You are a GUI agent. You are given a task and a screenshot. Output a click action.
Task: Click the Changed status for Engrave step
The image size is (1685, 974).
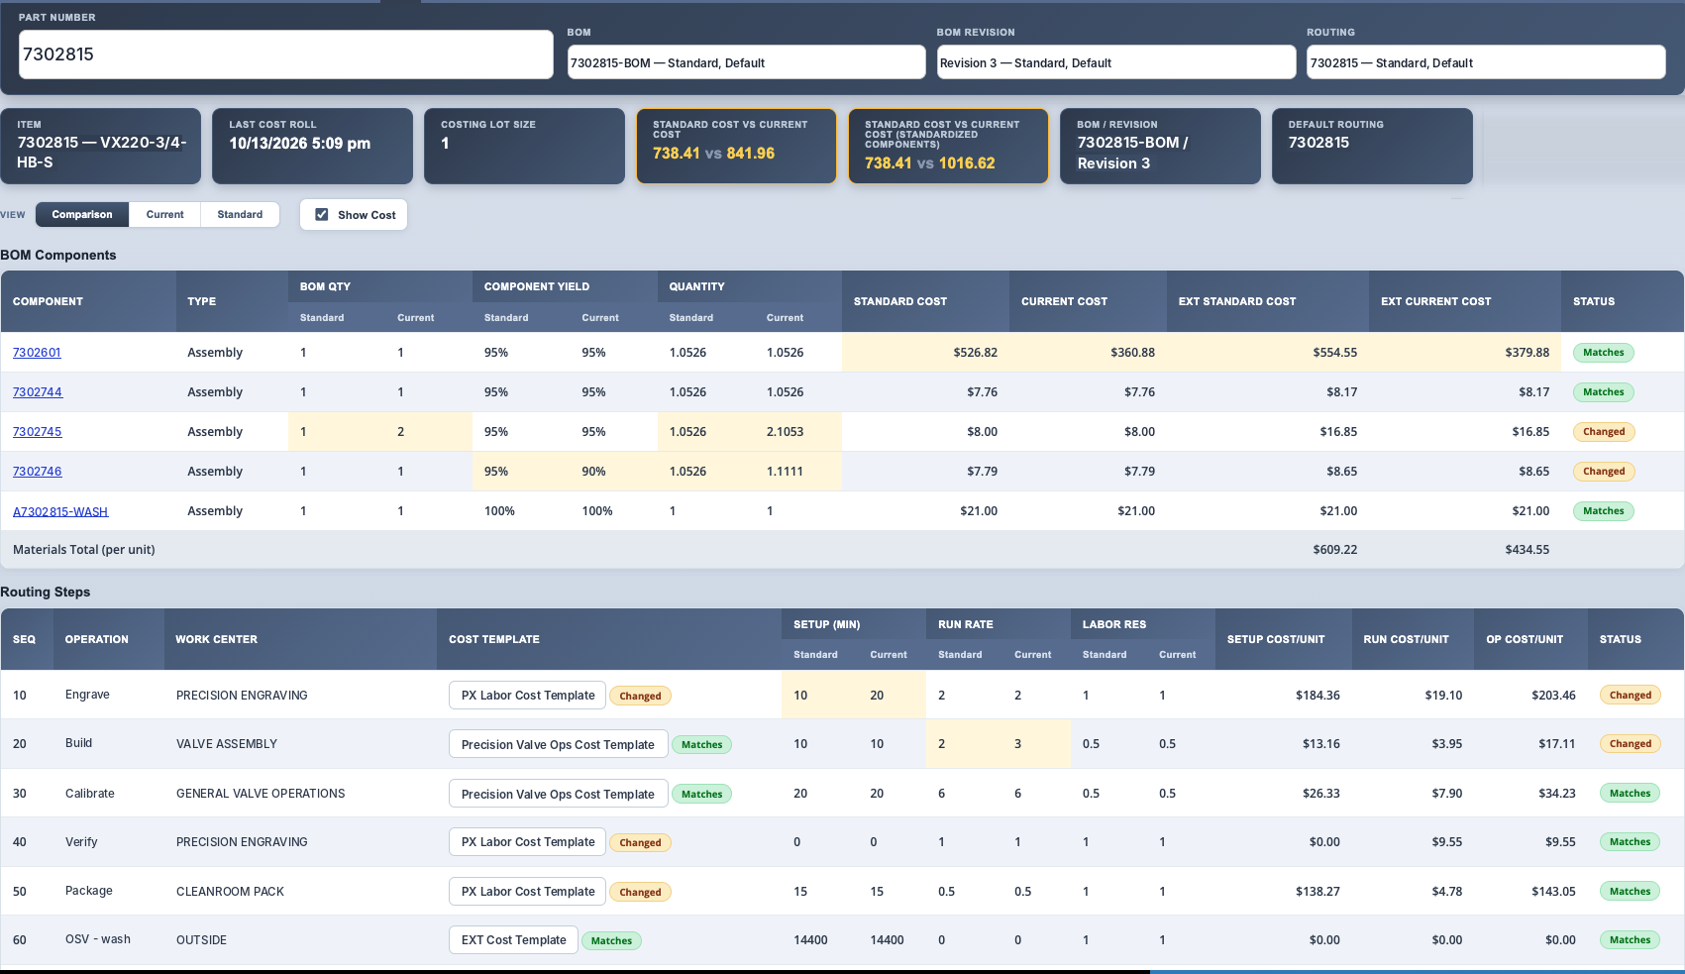tap(1630, 696)
